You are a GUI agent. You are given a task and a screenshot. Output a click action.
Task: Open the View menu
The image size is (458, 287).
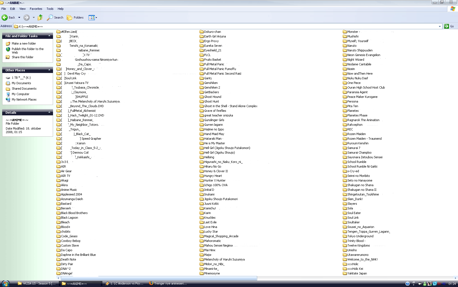click(22, 9)
